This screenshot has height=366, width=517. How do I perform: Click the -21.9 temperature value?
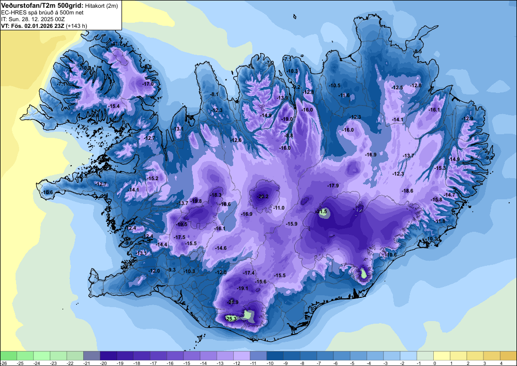233,302
